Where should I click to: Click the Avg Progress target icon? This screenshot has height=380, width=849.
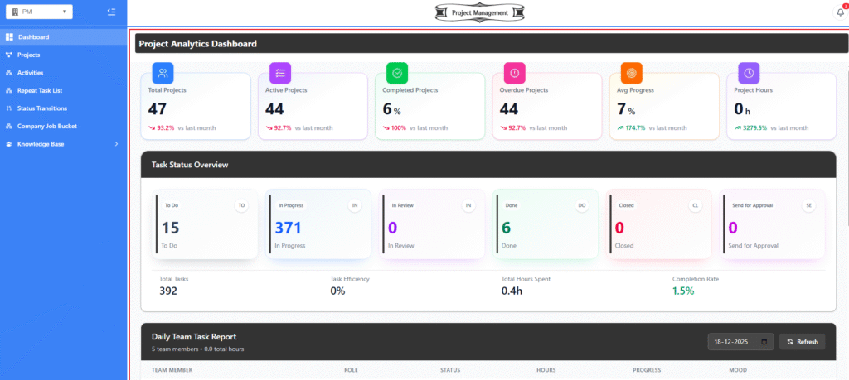pos(632,73)
